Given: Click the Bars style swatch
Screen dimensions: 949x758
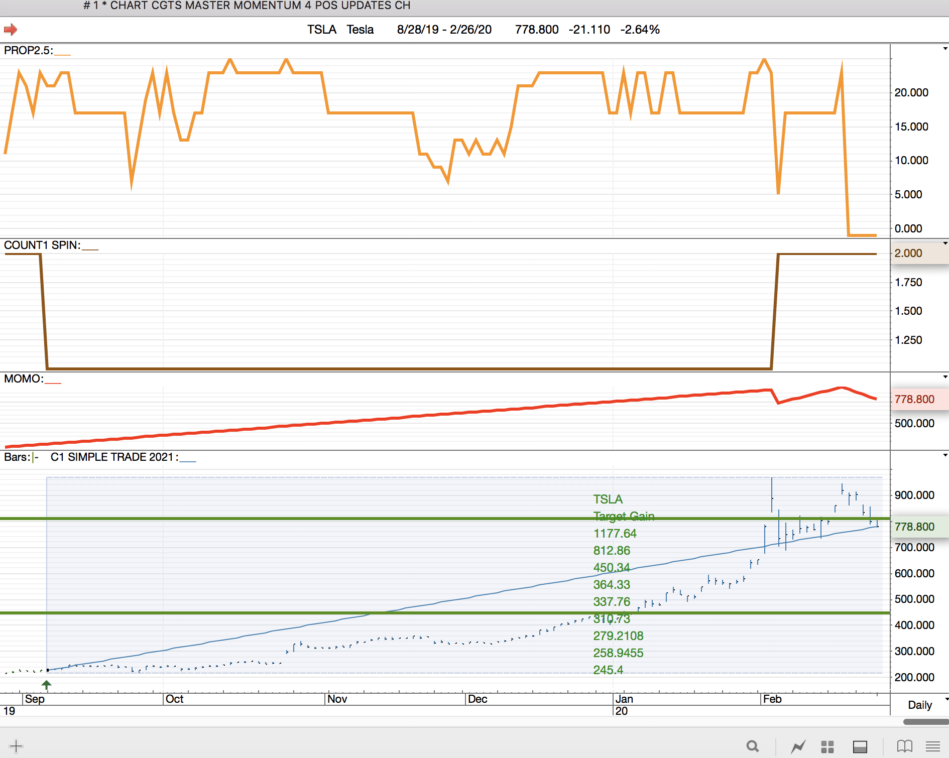Looking at the screenshot, I should click(x=35, y=457).
